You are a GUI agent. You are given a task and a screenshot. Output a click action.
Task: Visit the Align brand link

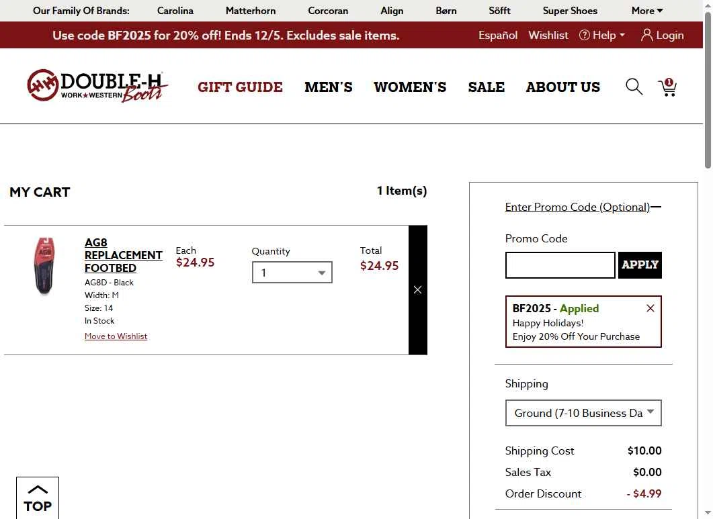tap(392, 11)
